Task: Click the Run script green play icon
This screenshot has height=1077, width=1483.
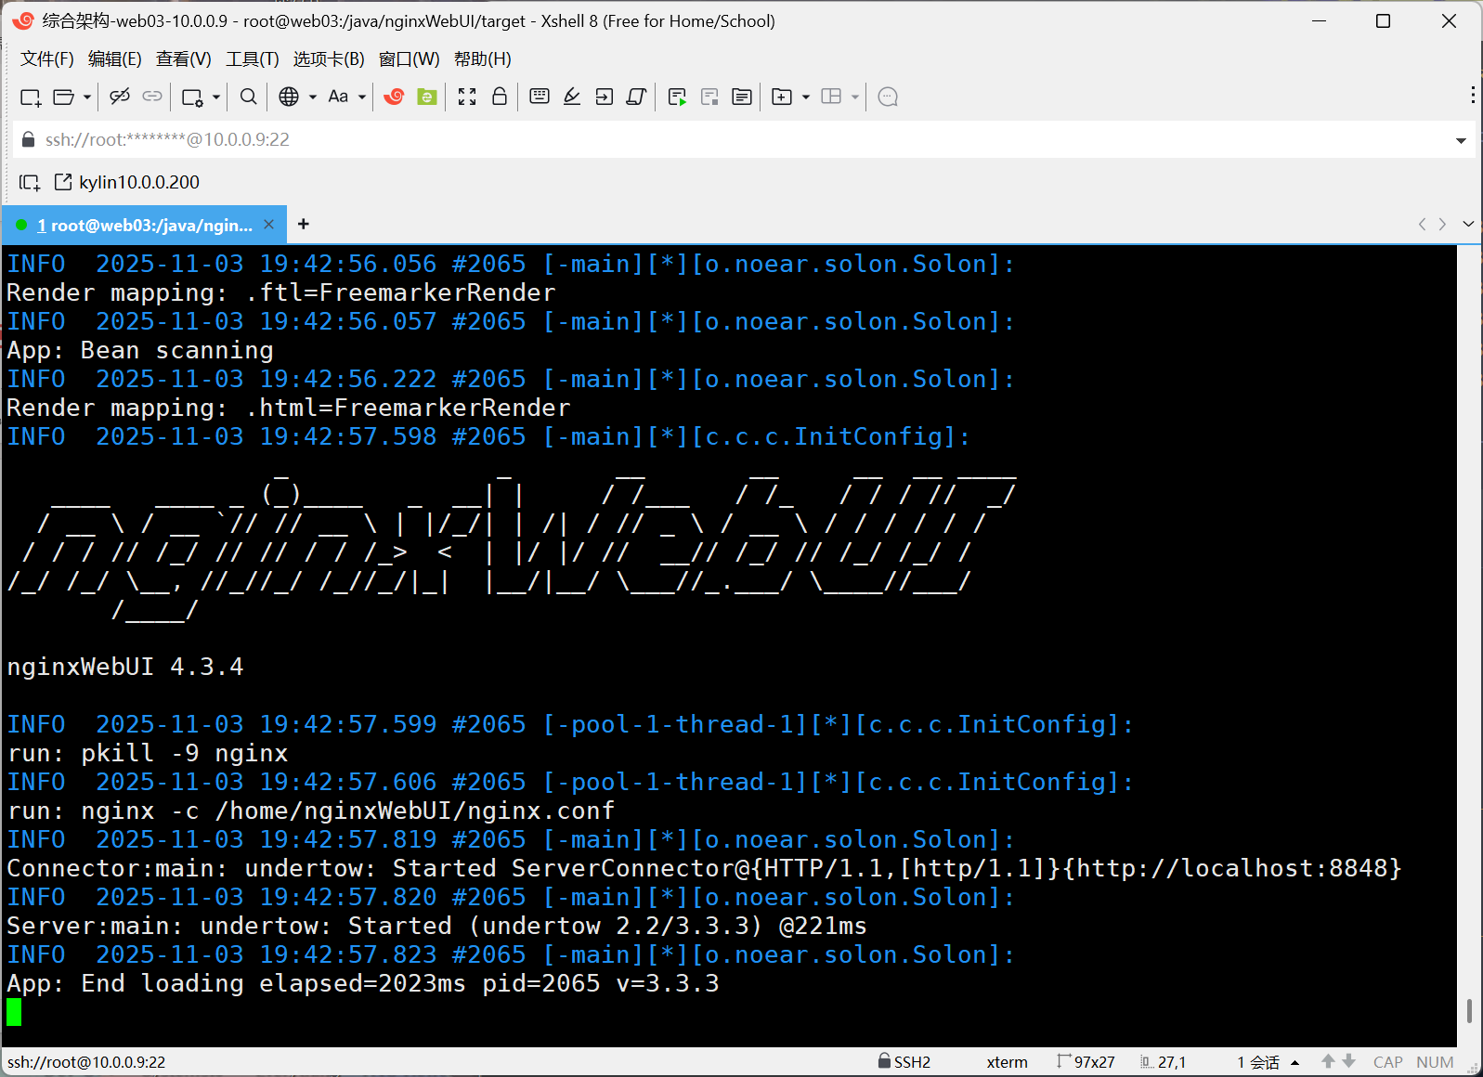Action: click(x=677, y=97)
